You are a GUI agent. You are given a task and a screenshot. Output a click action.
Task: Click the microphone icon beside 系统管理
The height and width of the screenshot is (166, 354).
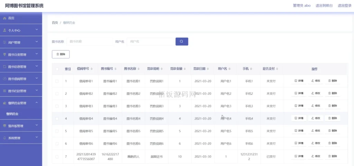(4, 138)
